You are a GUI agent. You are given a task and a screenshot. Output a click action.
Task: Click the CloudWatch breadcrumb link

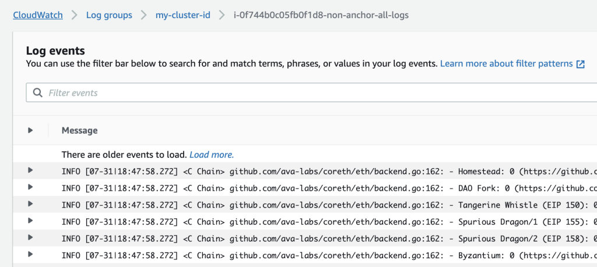tap(38, 15)
